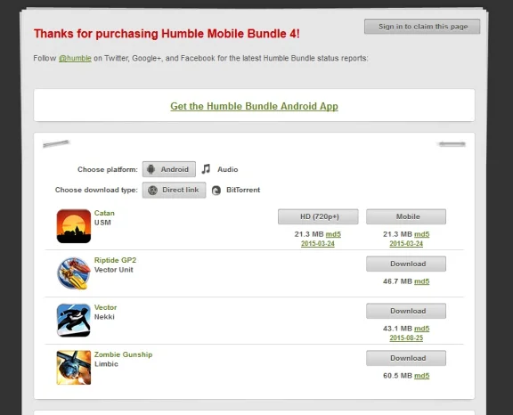Click the Vector Unit developer name
This screenshot has height=415, width=513.
113,270
